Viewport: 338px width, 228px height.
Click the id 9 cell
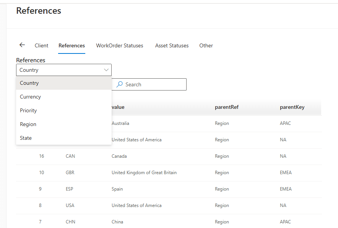point(40,189)
